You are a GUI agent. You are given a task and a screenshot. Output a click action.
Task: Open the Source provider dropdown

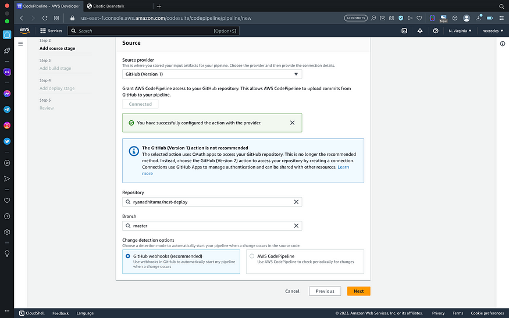[212, 74]
